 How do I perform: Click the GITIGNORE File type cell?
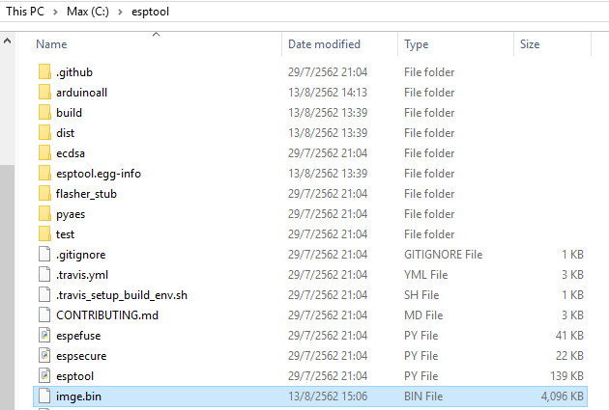pos(443,255)
